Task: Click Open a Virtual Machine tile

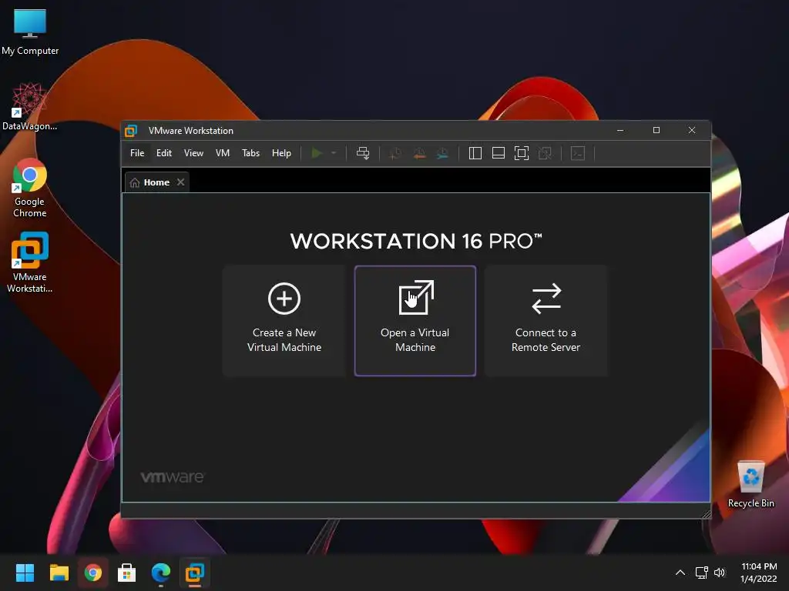Action: pos(415,321)
